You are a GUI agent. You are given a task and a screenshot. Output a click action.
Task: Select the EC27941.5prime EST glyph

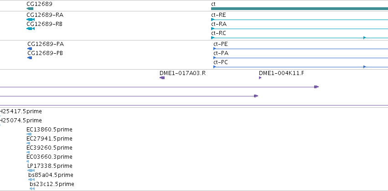(28, 143)
